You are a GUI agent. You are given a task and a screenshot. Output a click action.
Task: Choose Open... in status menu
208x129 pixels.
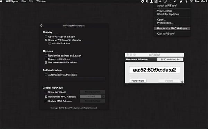[x=172, y=20]
